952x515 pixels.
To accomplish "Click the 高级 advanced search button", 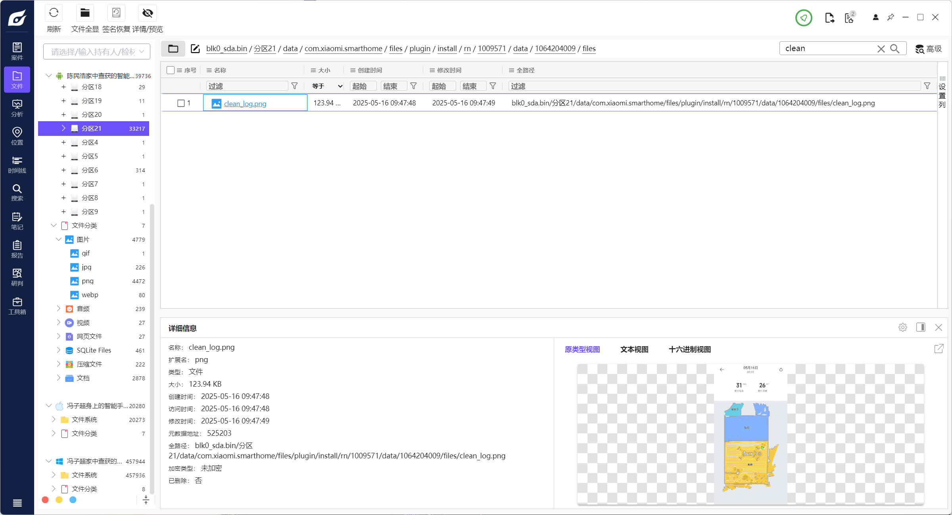I will click(928, 49).
